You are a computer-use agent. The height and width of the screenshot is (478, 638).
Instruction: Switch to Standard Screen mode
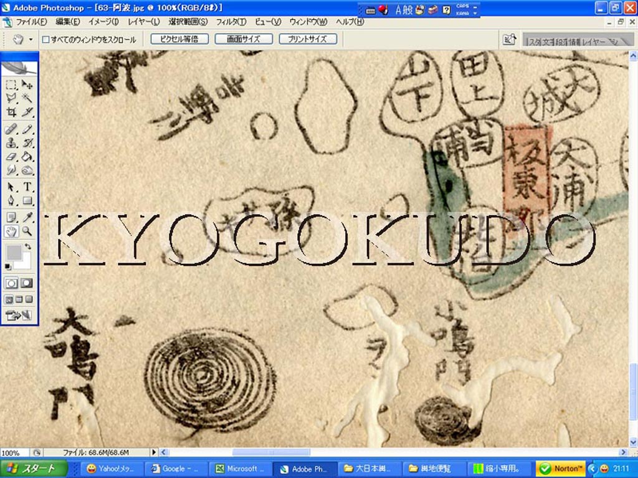click(9, 300)
